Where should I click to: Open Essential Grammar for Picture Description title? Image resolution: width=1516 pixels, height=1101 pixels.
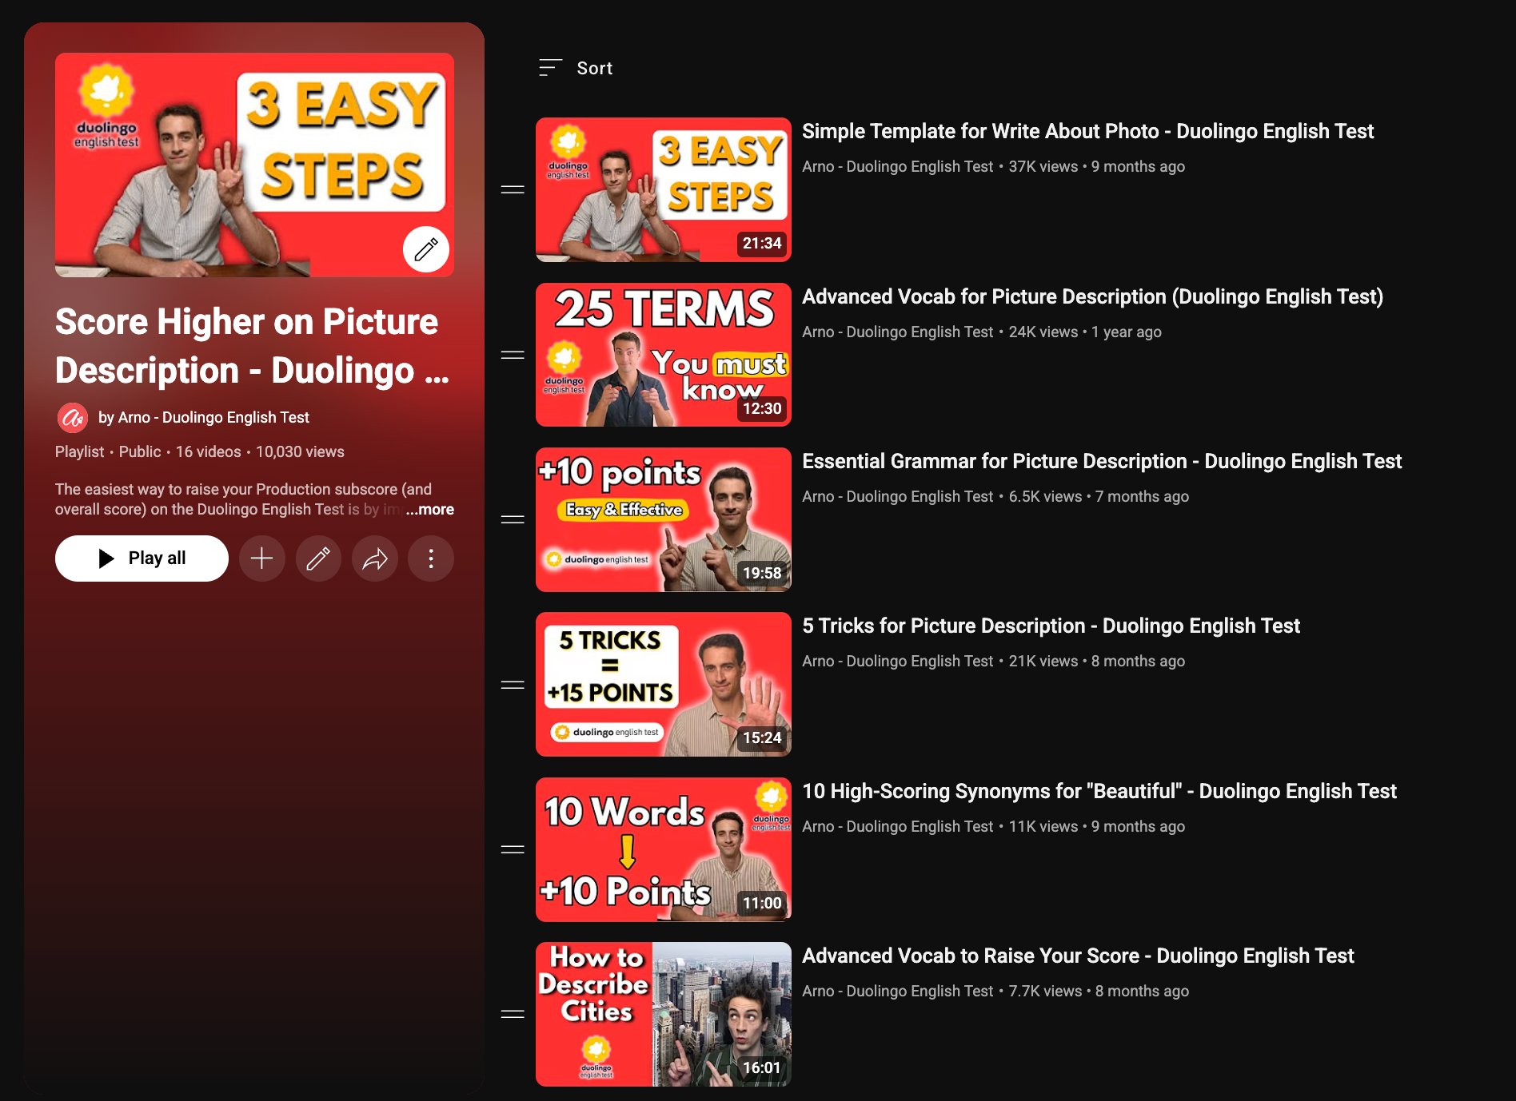click(1102, 461)
